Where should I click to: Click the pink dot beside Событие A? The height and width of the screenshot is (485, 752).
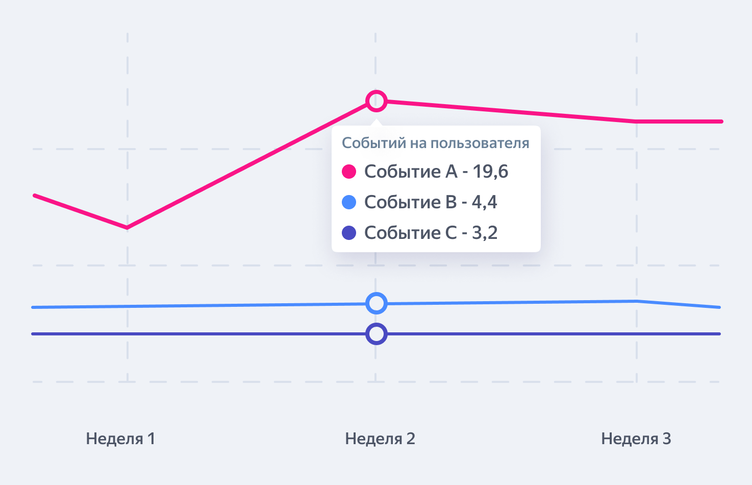click(349, 172)
